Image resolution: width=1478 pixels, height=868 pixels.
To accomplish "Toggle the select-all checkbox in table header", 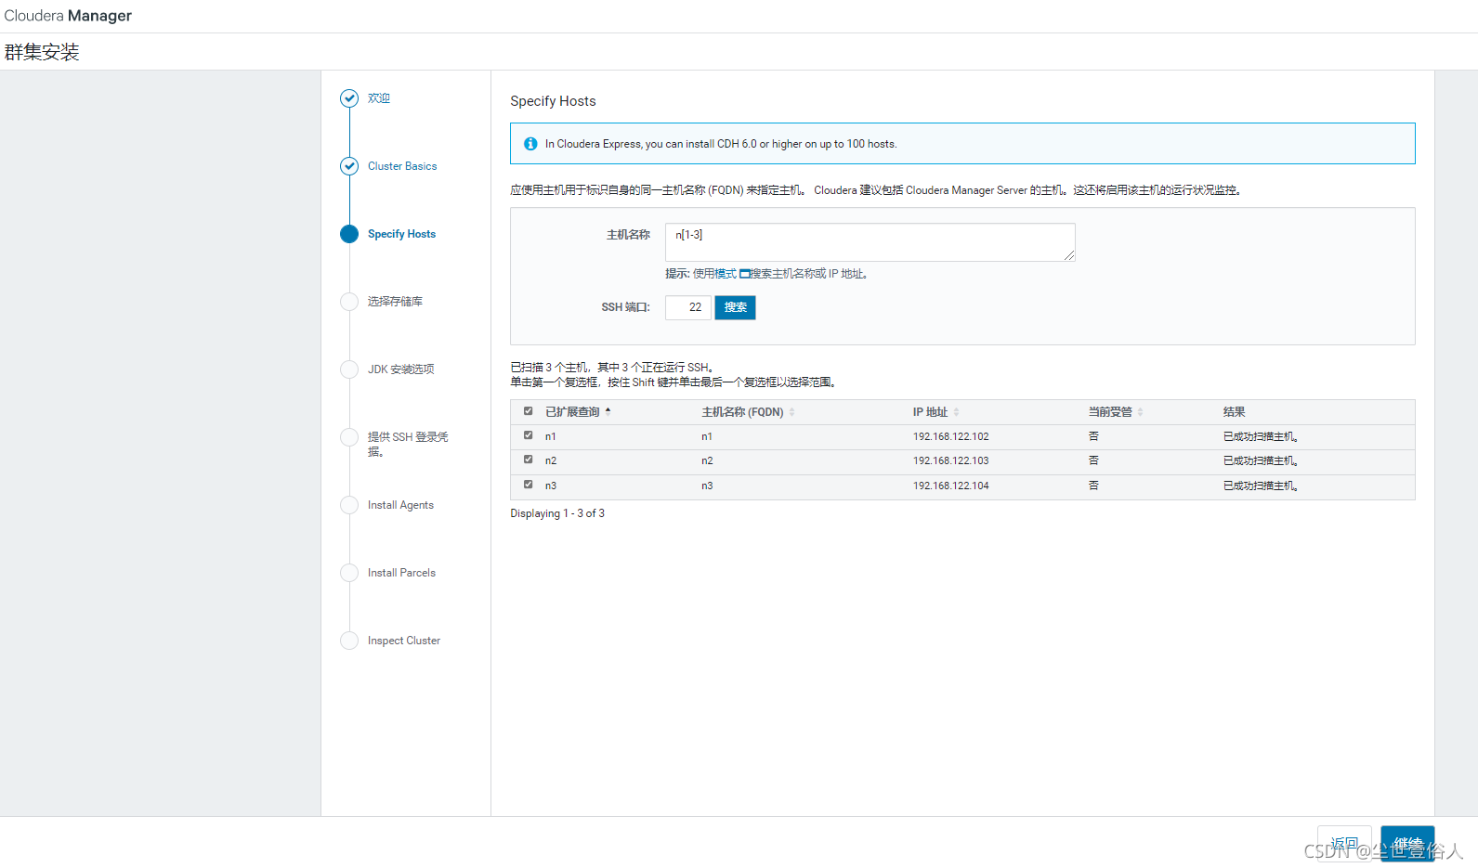I will [x=528, y=411].
